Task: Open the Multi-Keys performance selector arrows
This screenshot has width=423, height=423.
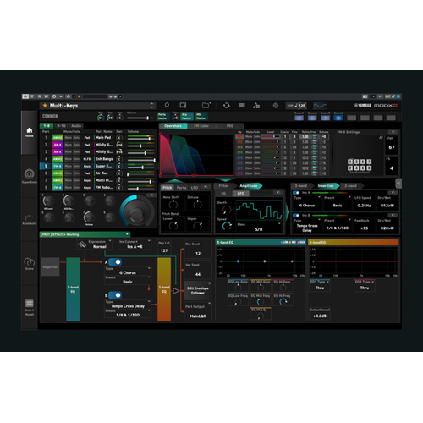Action: point(151,106)
